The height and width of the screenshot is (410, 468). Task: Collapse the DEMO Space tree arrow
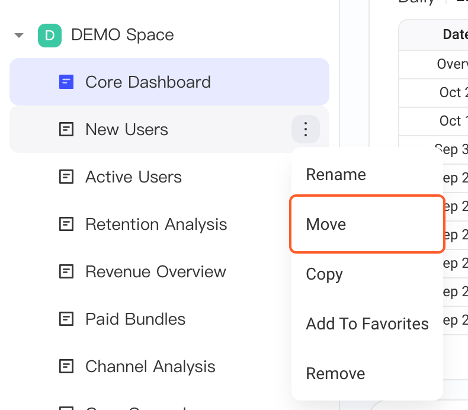click(x=19, y=36)
